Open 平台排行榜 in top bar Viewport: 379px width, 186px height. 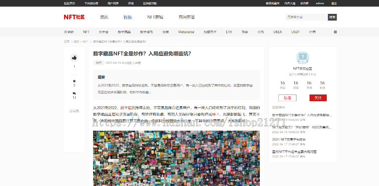click(x=91, y=3)
